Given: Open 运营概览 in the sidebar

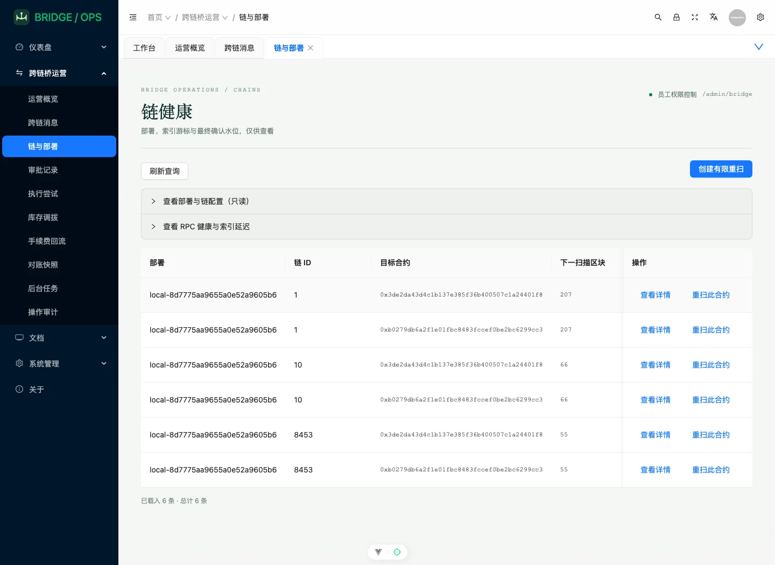Looking at the screenshot, I should [x=59, y=99].
